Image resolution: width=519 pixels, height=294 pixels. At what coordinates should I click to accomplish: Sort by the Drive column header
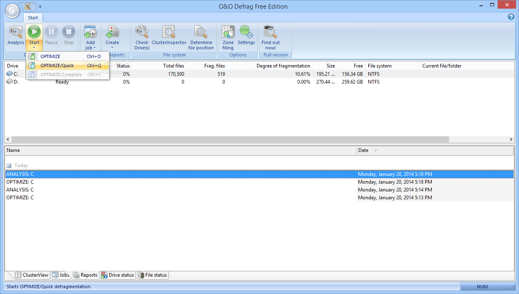pyautogui.click(x=13, y=66)
